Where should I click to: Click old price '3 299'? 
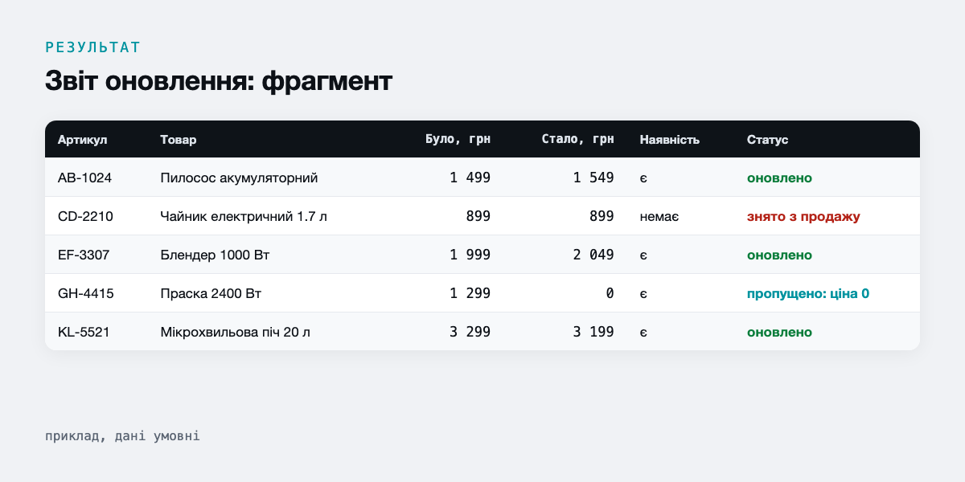(x=470, y=332)
